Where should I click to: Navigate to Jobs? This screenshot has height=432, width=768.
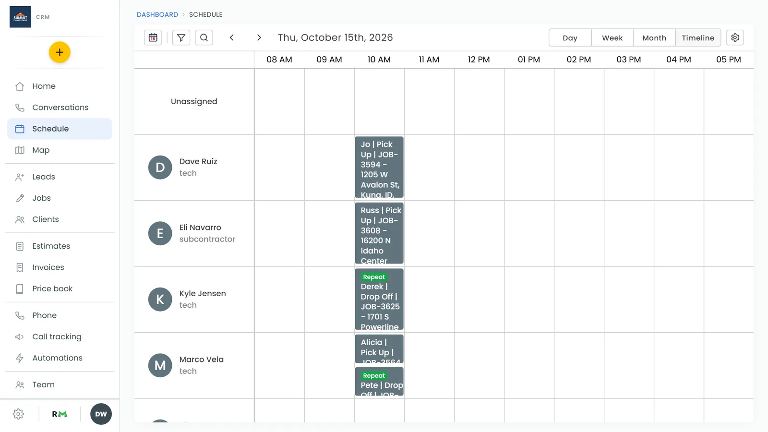point(60,198)
